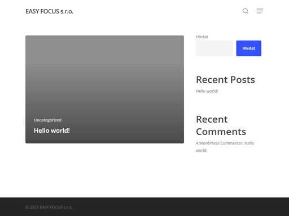This screenshot has width=289, height=216.
Task: Click the A WordPress Commenter link
Action: pyautogui.click(x=219, y=143)
